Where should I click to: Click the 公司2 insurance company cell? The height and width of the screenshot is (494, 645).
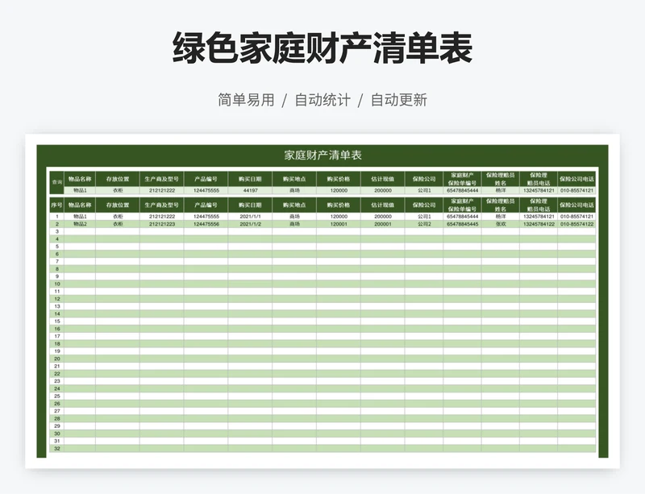pos(424,224)
